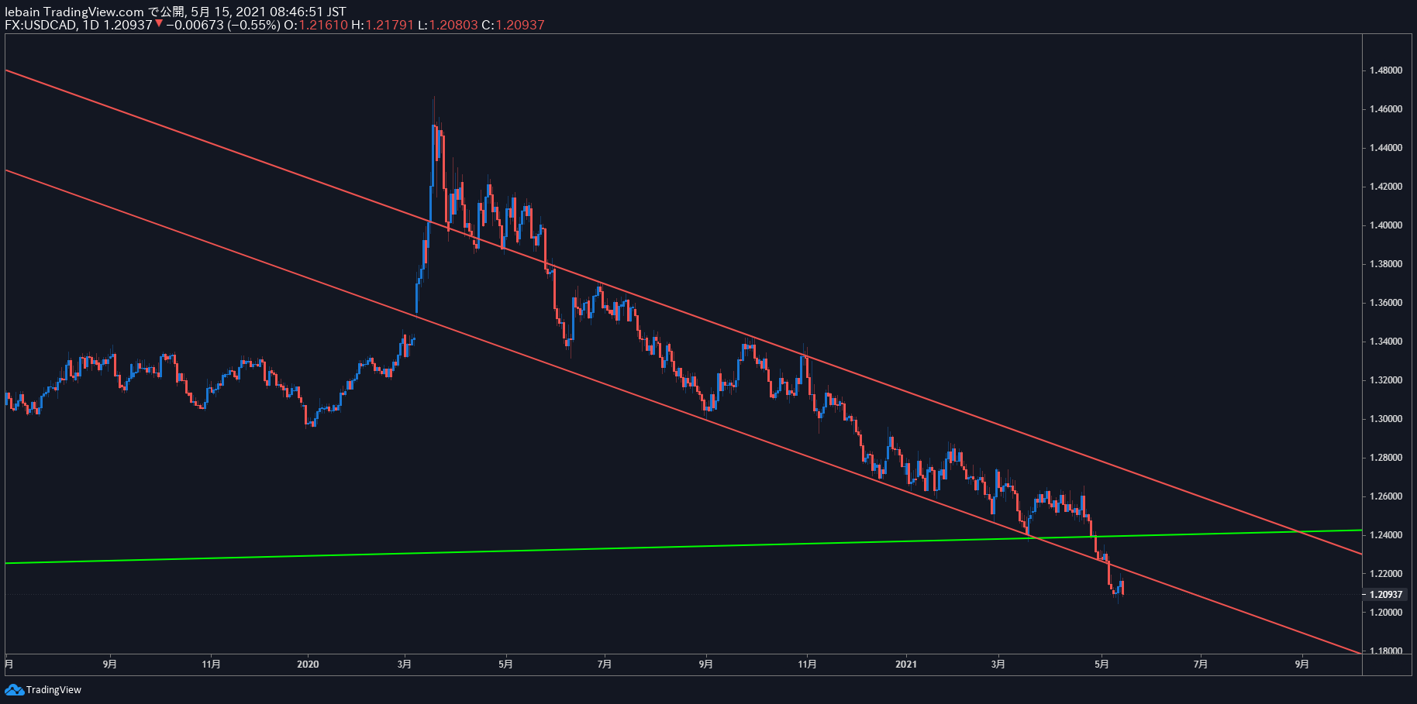
Task: Click the 5月 label after 2021
Action: click(x=1101, y=664)
